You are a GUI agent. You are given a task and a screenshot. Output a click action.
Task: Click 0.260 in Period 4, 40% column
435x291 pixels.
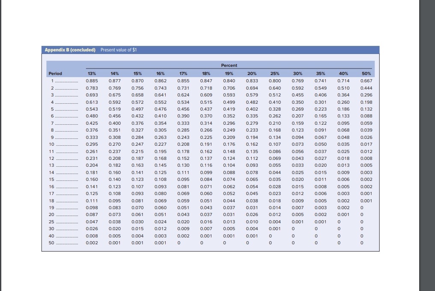pos(343,102)
